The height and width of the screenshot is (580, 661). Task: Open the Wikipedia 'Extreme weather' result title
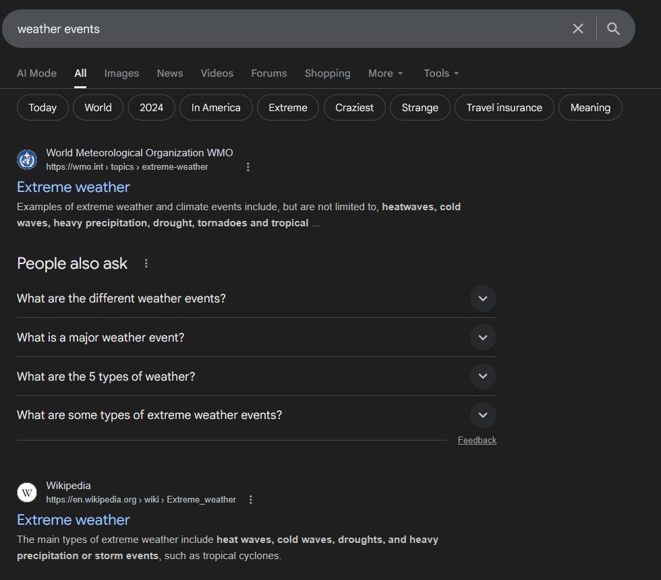tap(74, 520)
